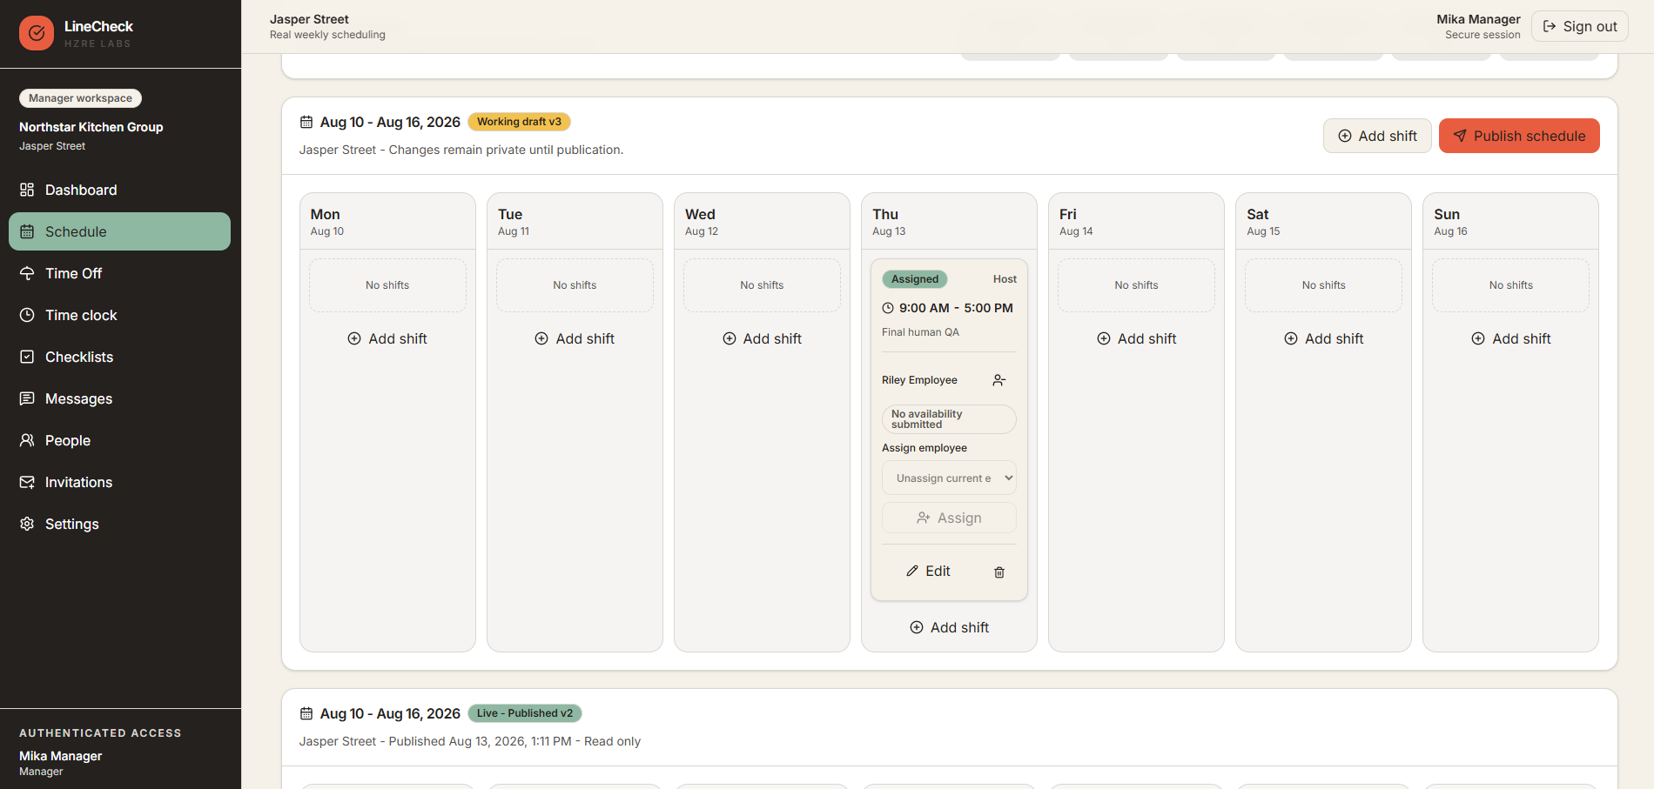Click the Mika Manager name in the header
Viewport: 1654px width, 789px height.
coord(1478,19)
